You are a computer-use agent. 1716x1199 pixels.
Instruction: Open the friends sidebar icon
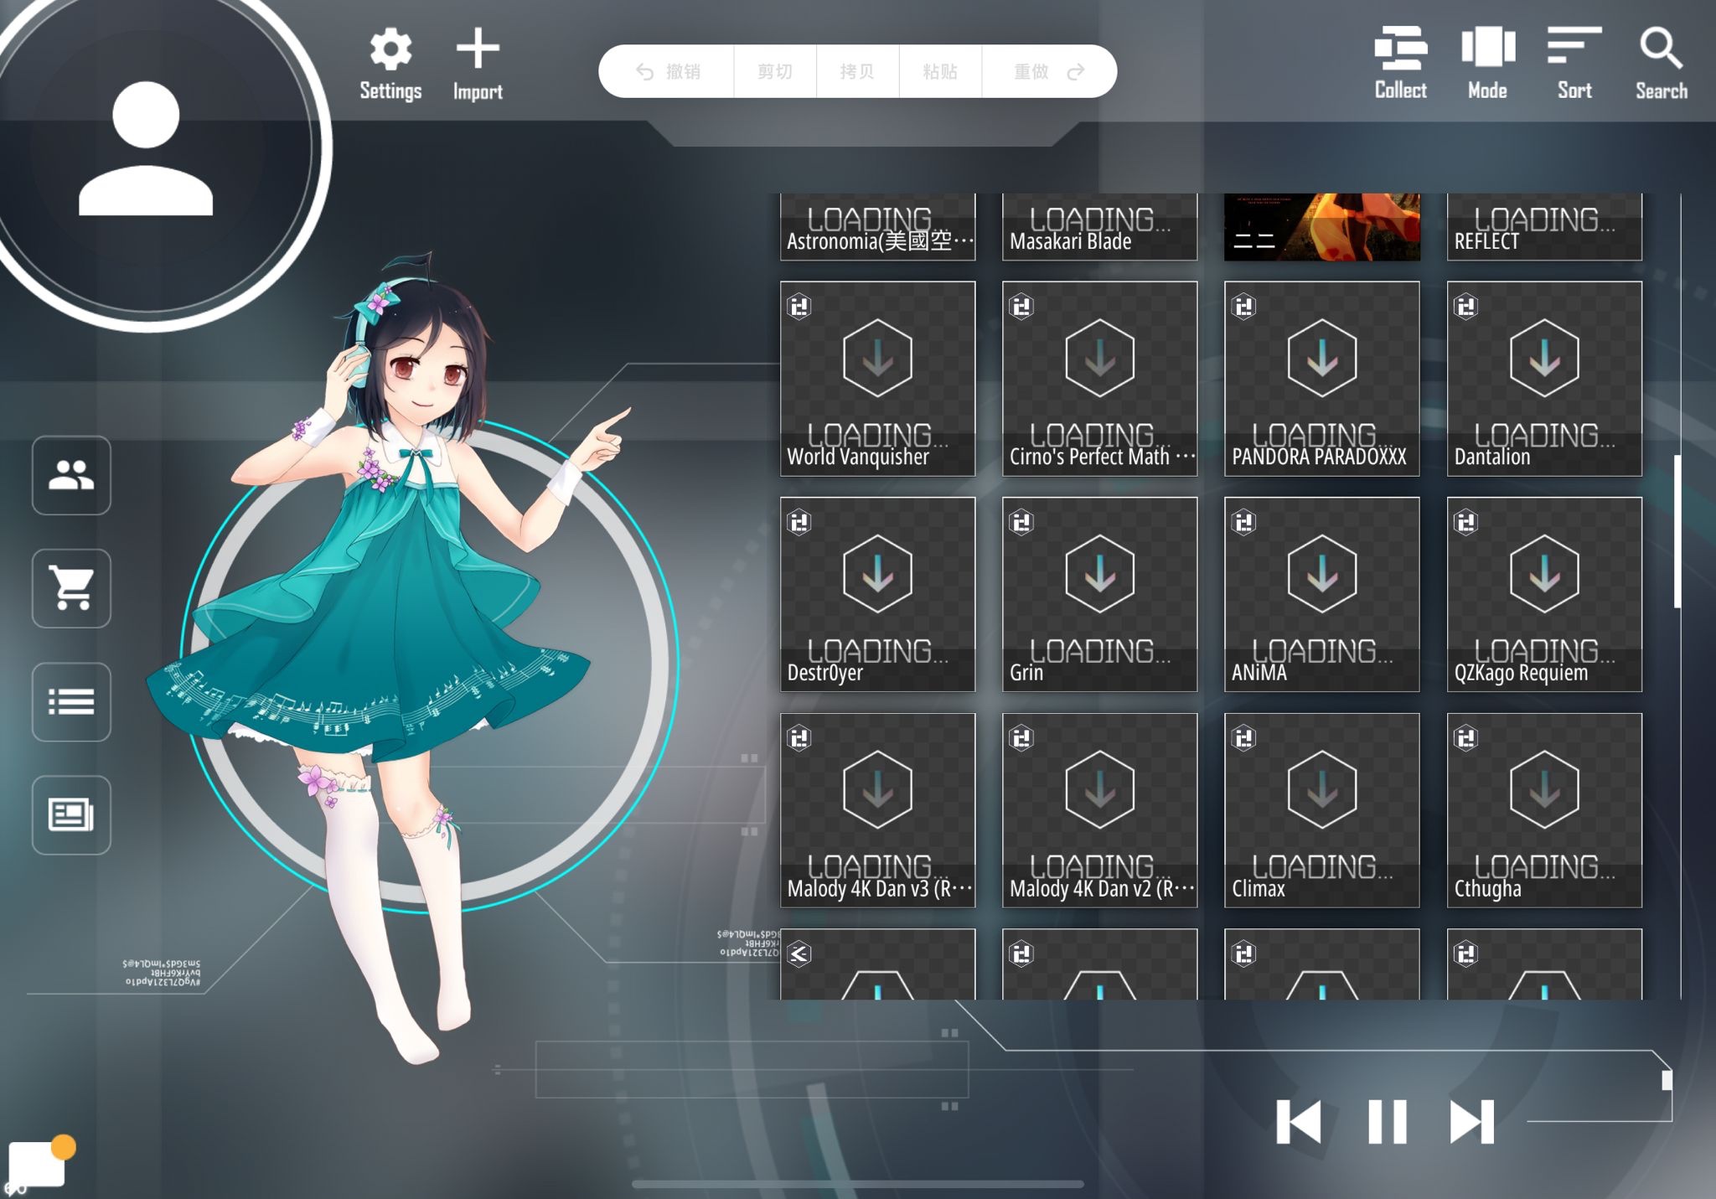[x=71, y=475]
